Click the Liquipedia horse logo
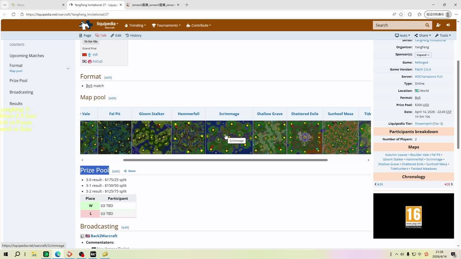Screen dimensions: 461x259 (86, 25)
